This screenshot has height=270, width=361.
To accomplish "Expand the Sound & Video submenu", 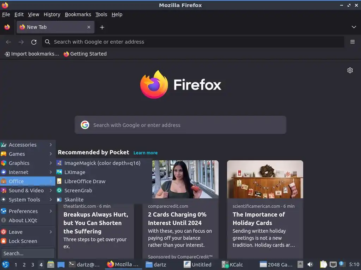I will pyautogui.click(x=27, y=190).
